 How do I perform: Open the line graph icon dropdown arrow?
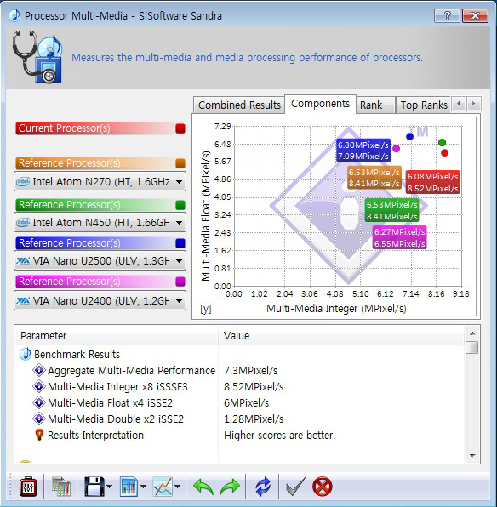[x=177, y=487]
